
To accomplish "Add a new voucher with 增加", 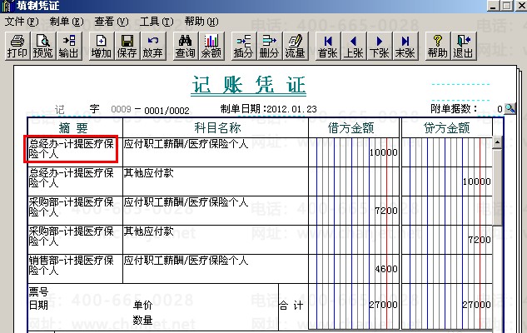I will point(102,47).
